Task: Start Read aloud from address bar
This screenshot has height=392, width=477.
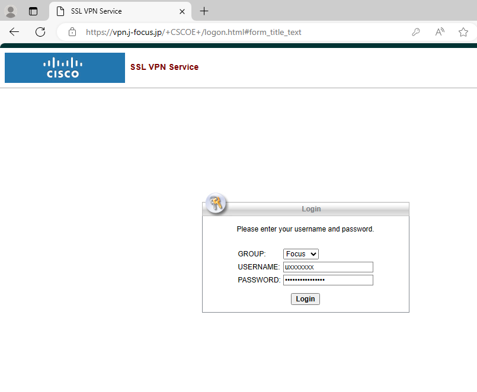Action: point(440,32)
